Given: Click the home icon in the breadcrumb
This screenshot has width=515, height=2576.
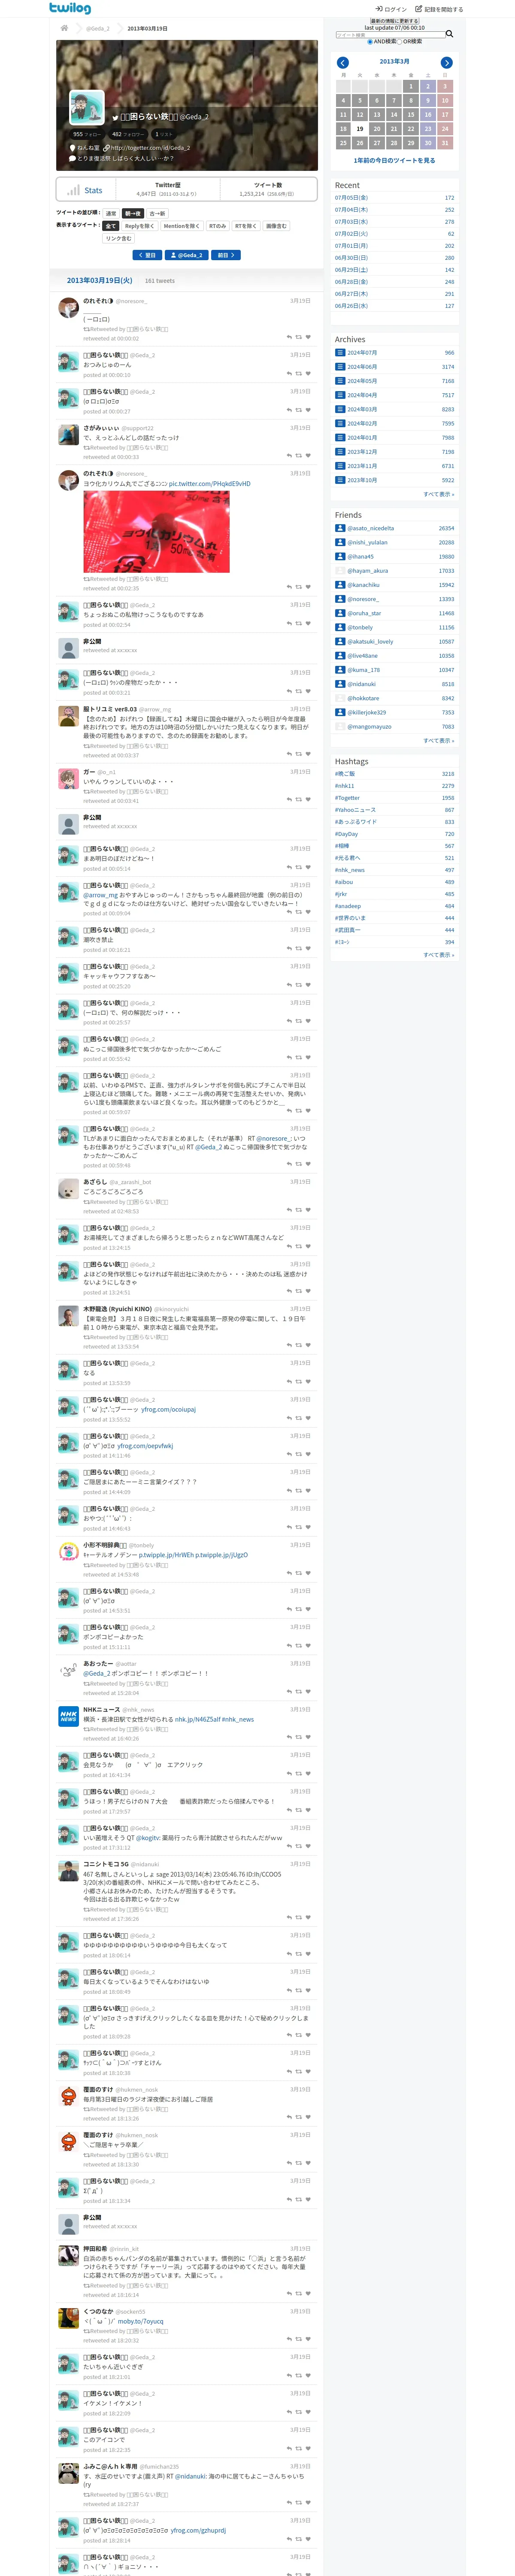Looking at the screenshot, I should [x=64, y=28].
